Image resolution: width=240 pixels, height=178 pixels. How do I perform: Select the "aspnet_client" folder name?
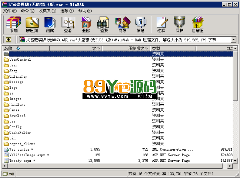pyautogui.click(x=22, y=144)
